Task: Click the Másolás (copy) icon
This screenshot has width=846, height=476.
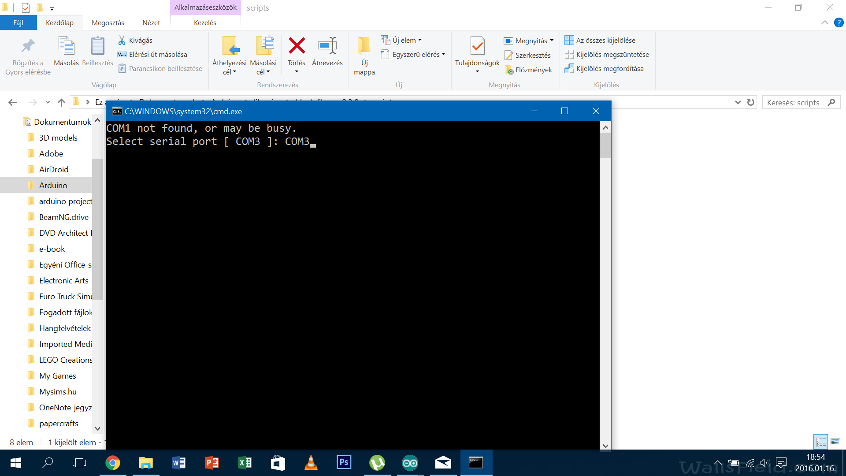Action: tap(66, 46)
